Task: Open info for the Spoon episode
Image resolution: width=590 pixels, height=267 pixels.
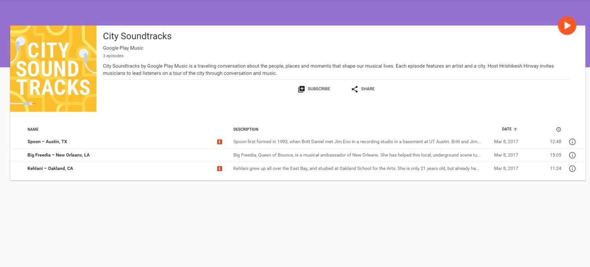Action: click(572, 141)
